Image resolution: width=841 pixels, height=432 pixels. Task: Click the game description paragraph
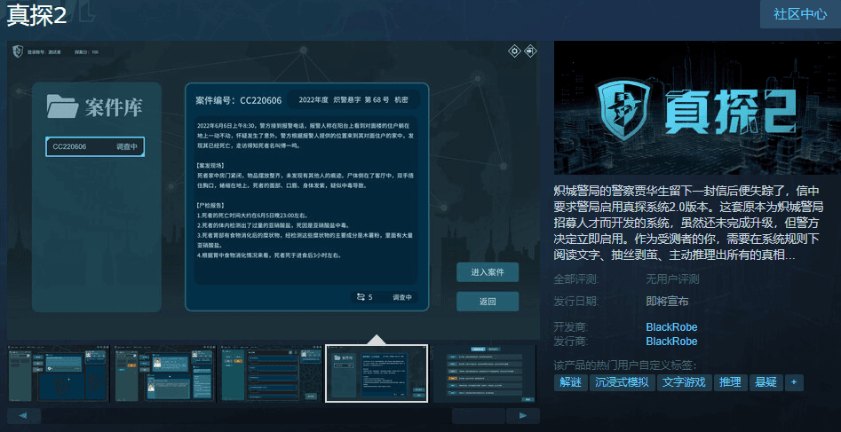(x=688, y=223)
